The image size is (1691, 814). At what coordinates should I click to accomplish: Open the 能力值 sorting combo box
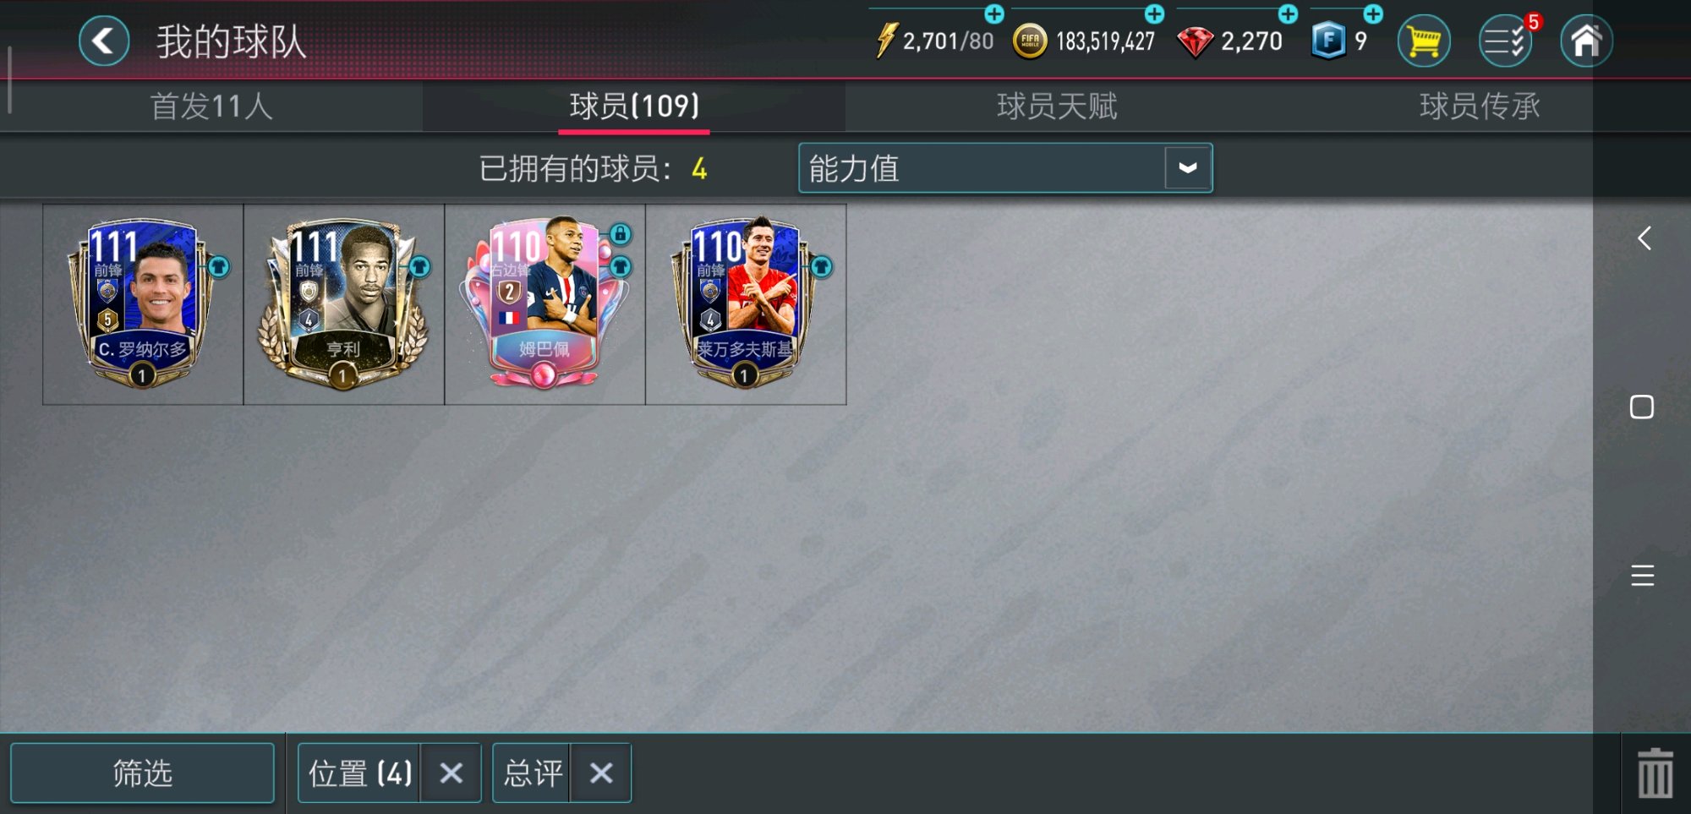(x=1005, y=167)
